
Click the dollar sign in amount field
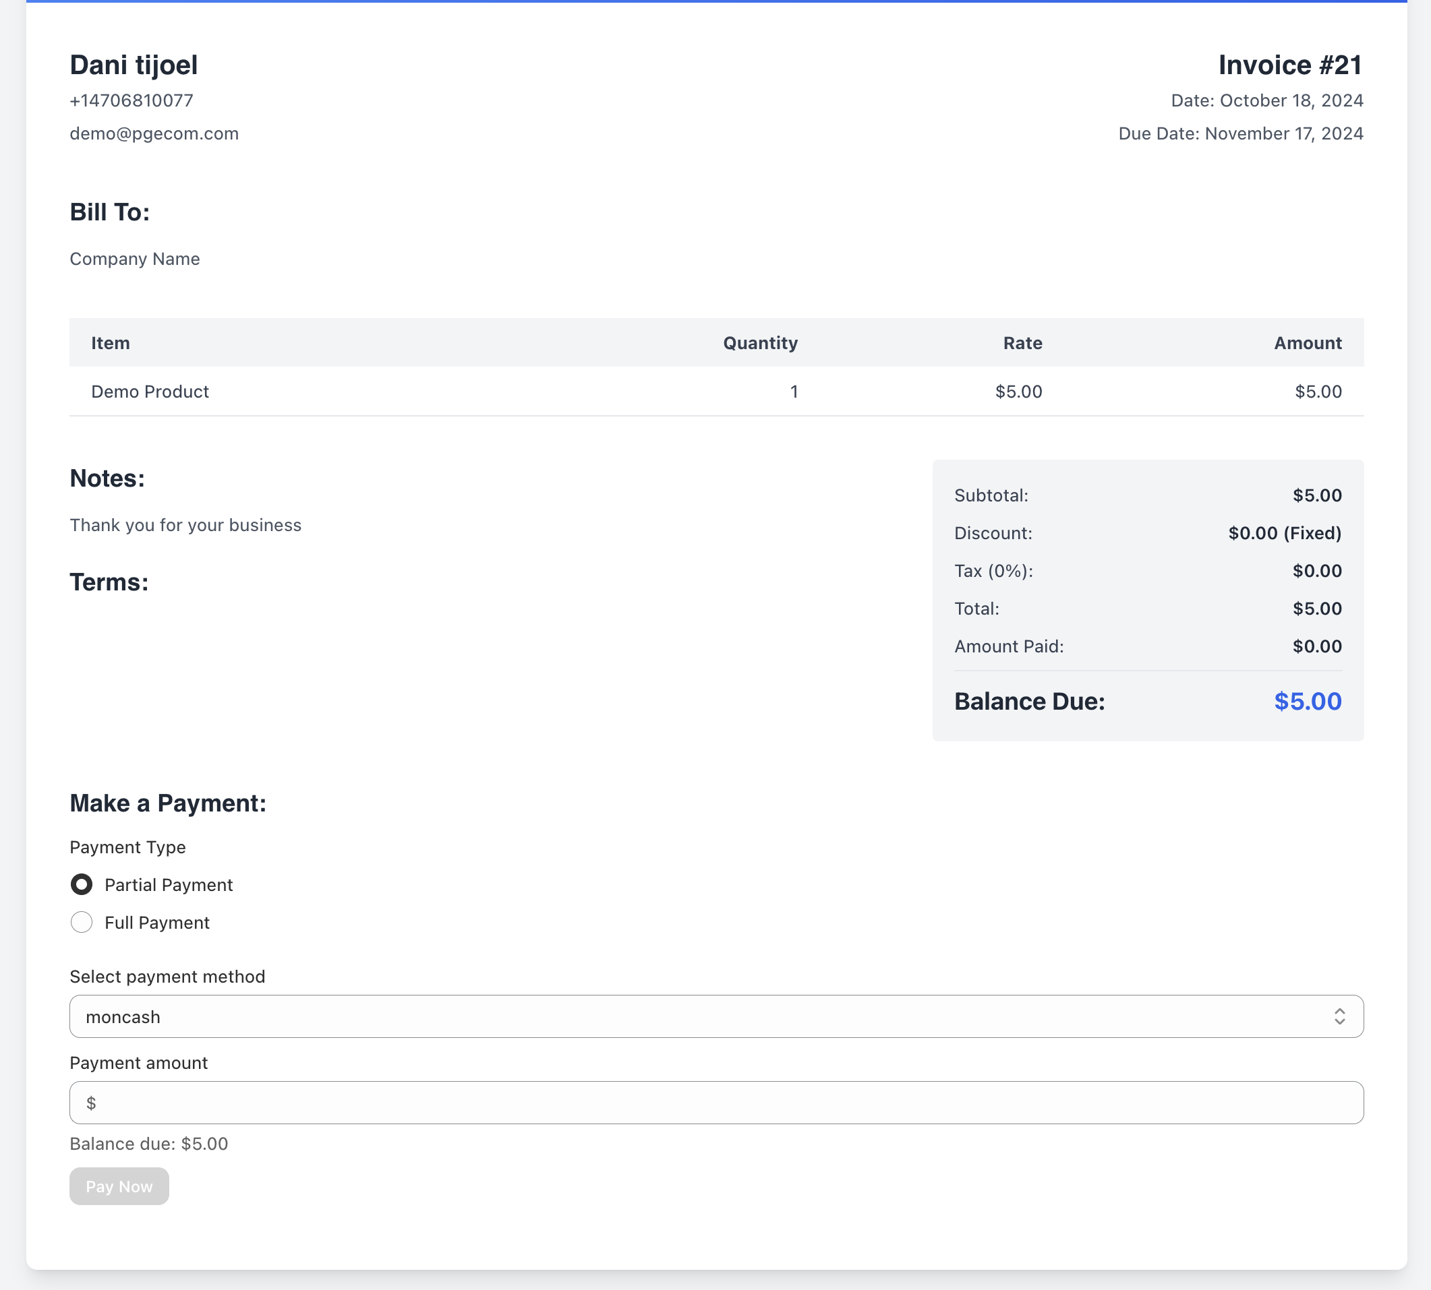click(x=91, y=1103)
